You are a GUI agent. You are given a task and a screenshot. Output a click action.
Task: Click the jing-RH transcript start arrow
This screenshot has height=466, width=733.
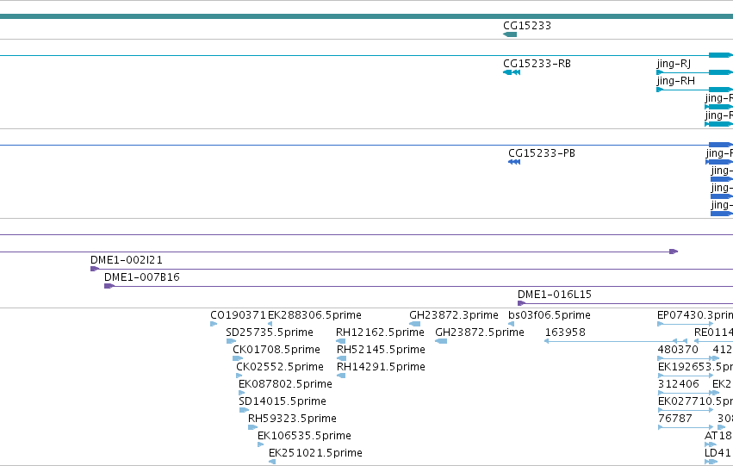pyautogui.click(x=660, y=90)
